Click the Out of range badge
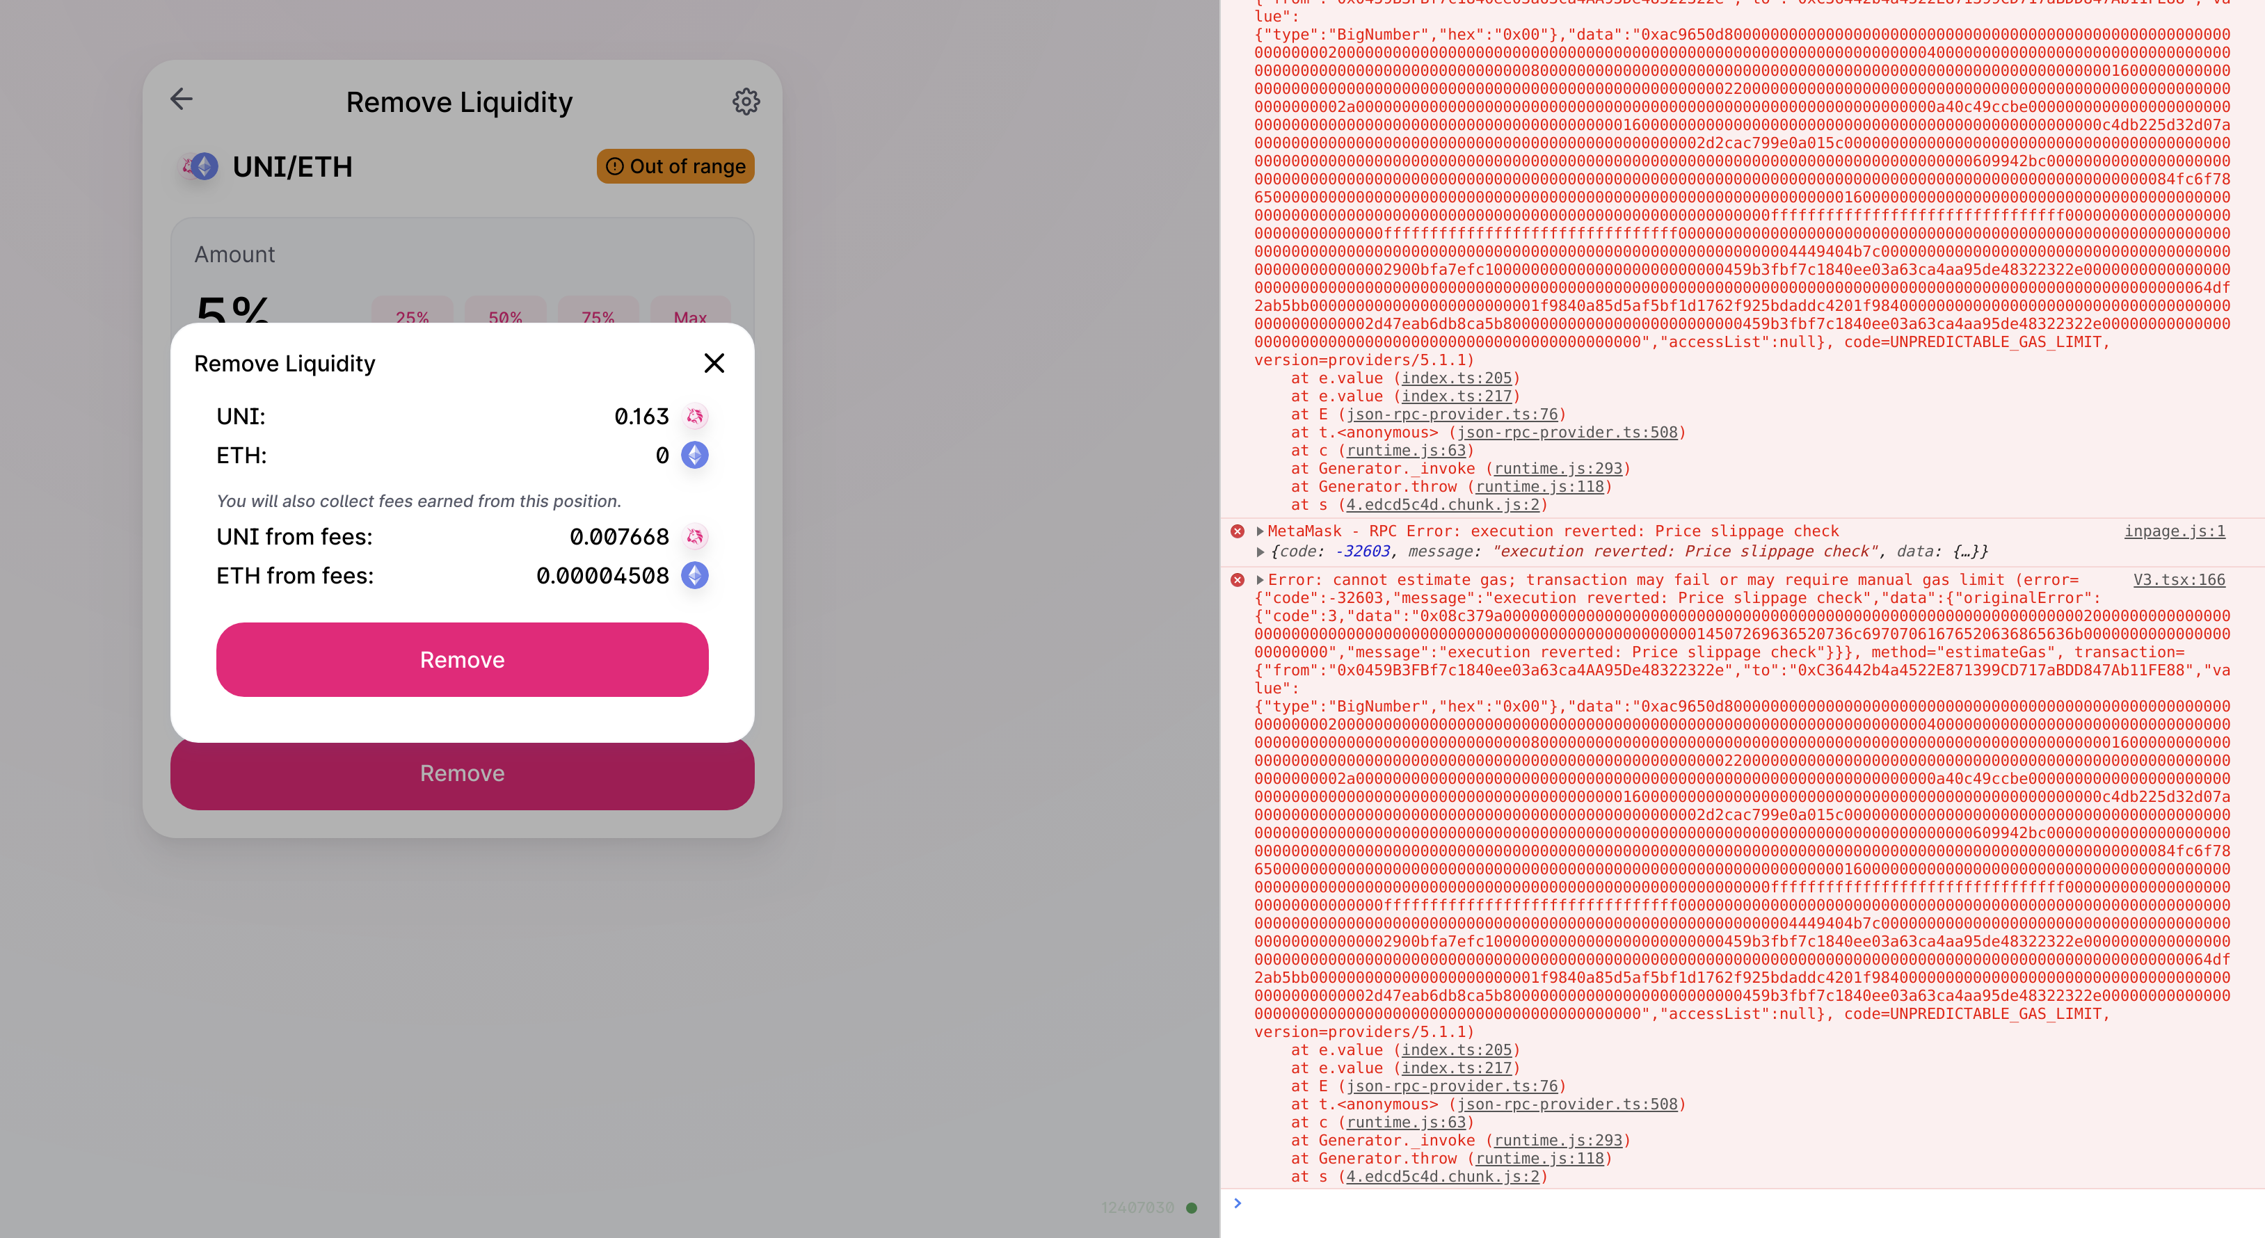 point(675,166)
